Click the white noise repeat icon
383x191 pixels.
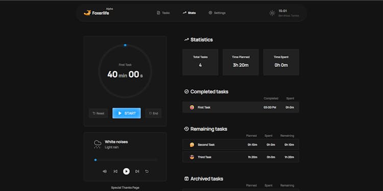click(x=147, y=172)
